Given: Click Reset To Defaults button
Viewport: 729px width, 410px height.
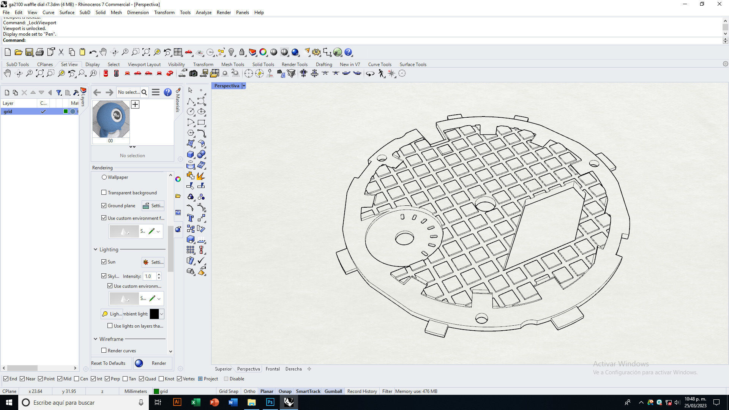Looking at the screenshot, I should click(111, 363).
